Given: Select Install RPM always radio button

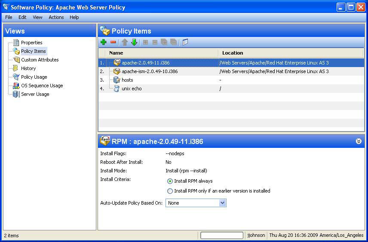Looking at the screenshot, I should pyautogui.click(x=170, y=181).
